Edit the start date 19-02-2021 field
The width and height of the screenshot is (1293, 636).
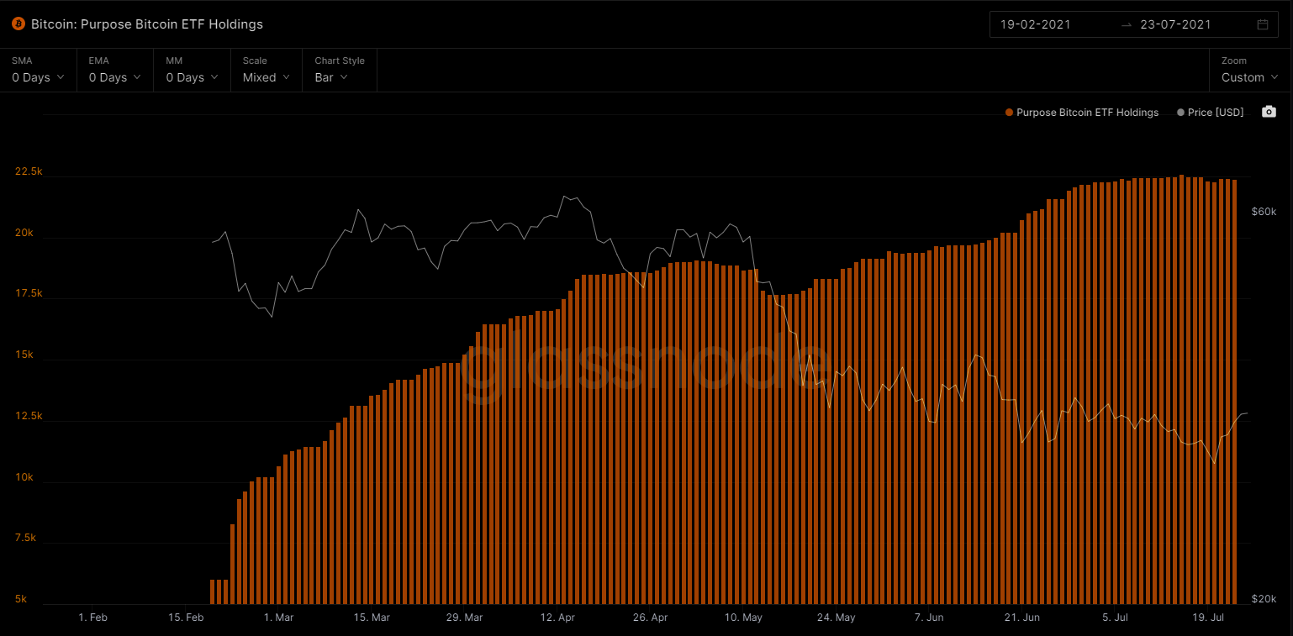click(1035, 24)
